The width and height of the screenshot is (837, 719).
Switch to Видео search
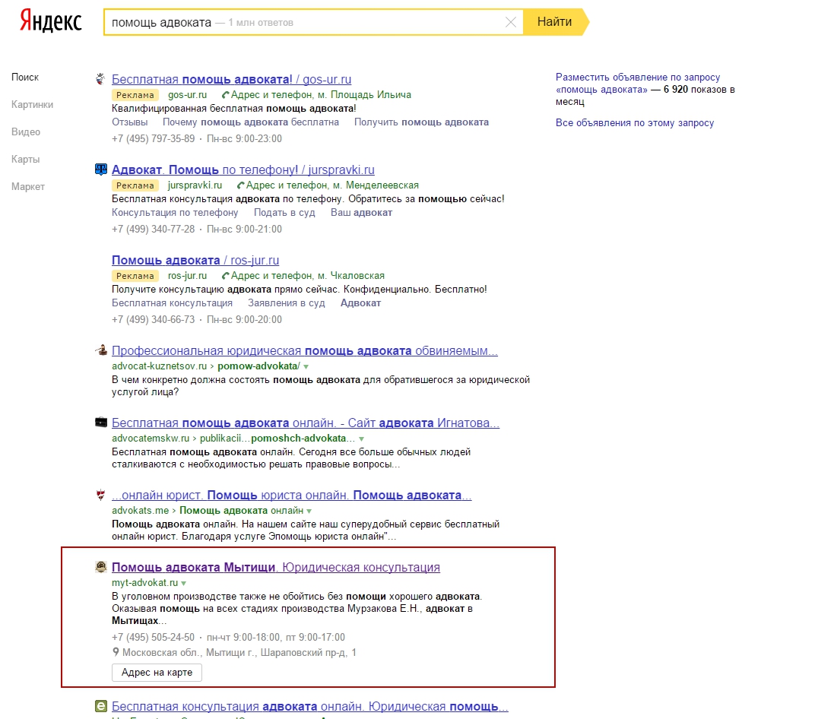[26, 131]
